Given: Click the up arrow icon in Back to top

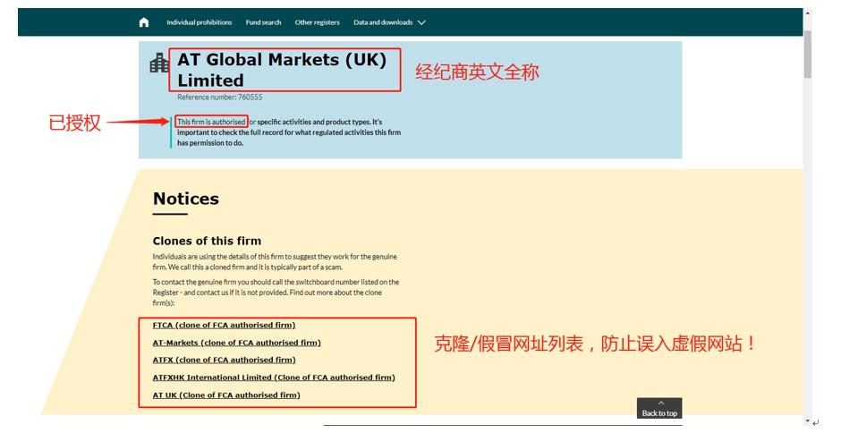Looking at the screenshot, I should click(x=660, y=403).
